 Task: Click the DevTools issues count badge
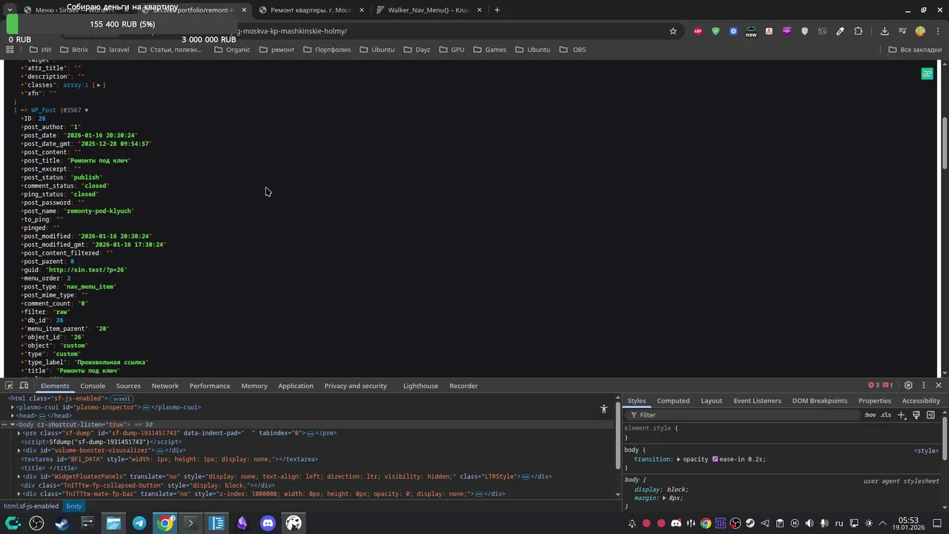[887, 386]
